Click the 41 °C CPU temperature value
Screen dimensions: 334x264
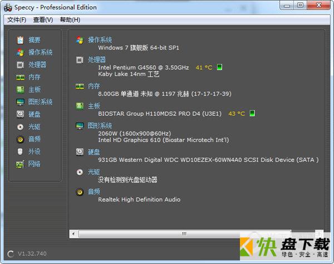click(x=204, y=67)
